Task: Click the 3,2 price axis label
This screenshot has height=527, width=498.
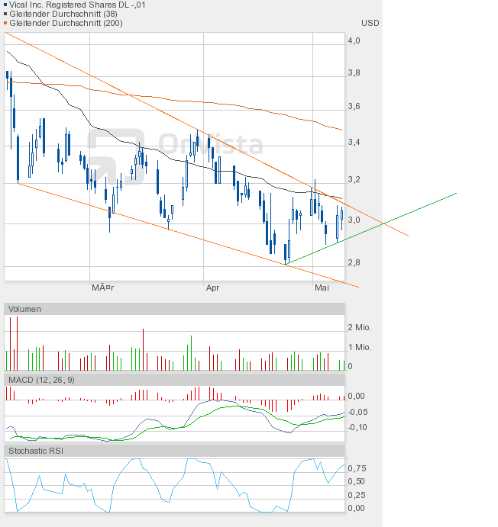Action: pyautogui.click(x=354, y=179)
